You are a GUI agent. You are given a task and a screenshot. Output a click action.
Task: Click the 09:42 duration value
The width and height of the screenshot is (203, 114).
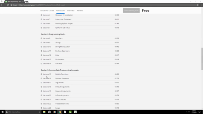tap(117, 47)
